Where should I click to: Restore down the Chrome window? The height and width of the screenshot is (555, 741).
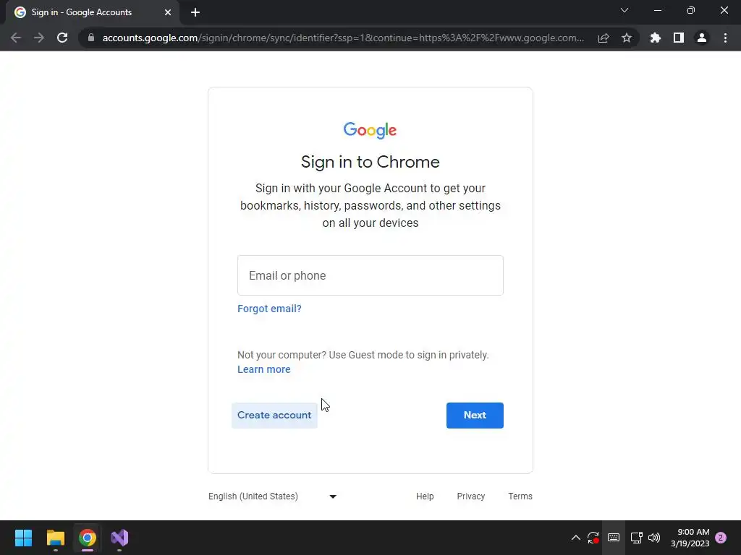pyautogui.click(x=691, y=10)
